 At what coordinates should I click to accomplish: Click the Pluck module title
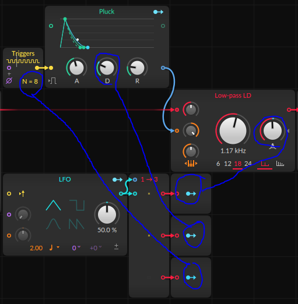[107, 12]
